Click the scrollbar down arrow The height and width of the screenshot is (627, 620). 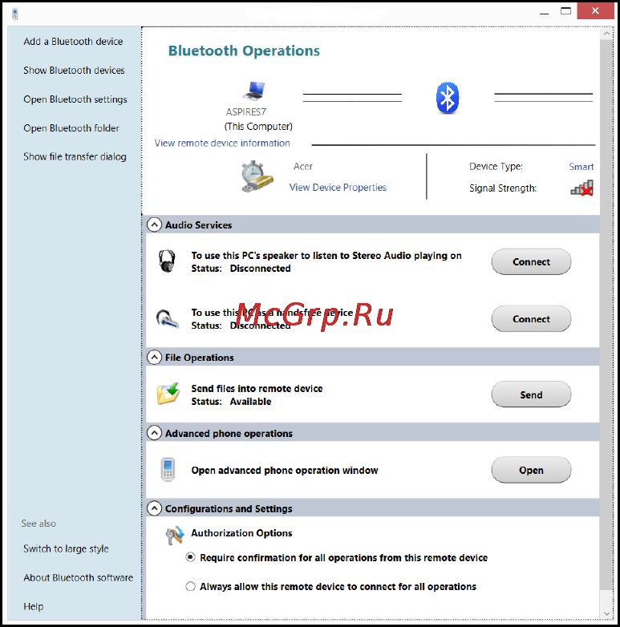(x=607, y=613)
